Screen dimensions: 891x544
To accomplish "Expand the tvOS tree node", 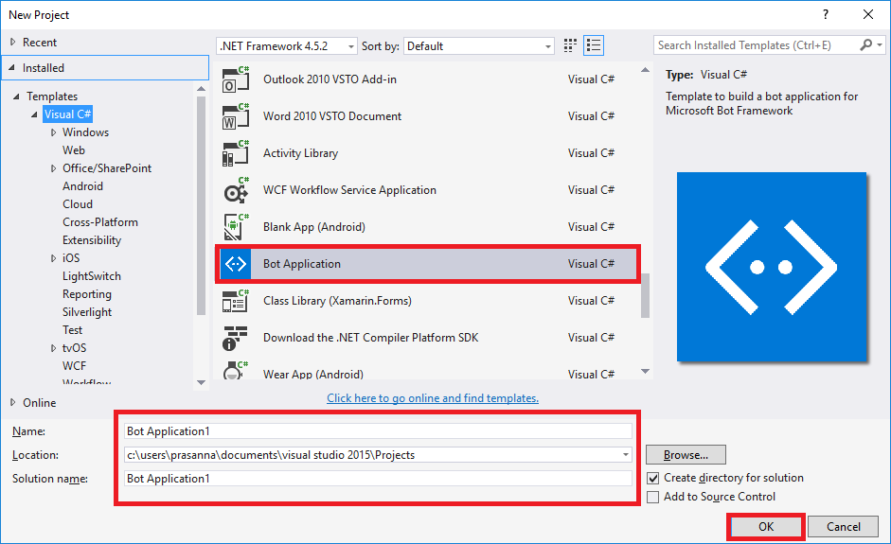I will [53, 348].
